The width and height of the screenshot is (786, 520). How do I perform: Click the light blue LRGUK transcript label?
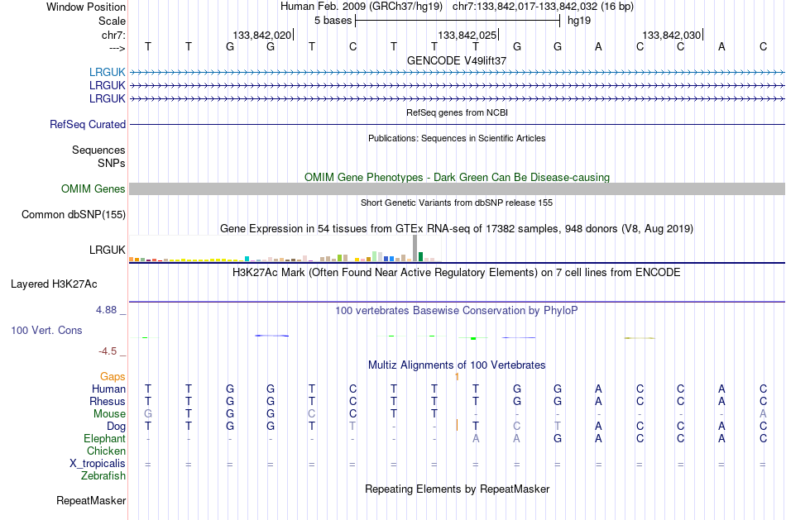click(108, 72)
